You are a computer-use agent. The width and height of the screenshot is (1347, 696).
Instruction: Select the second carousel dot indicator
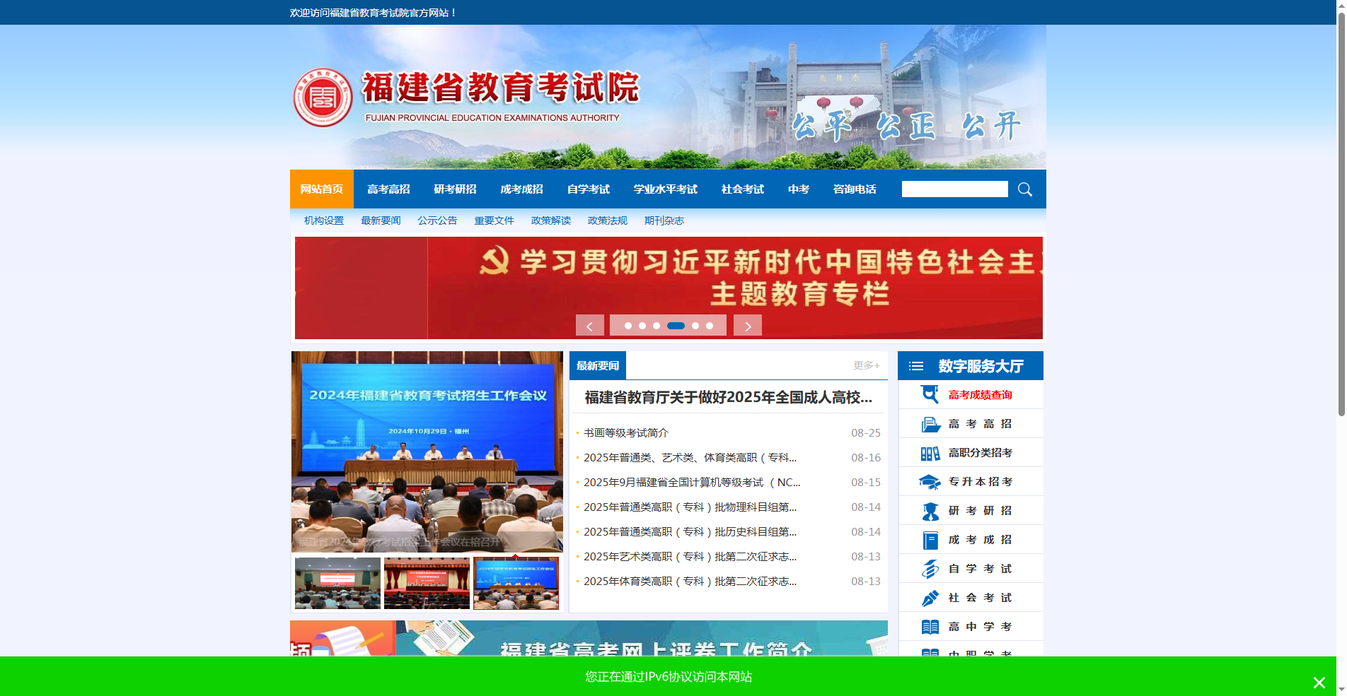[643, 326]
